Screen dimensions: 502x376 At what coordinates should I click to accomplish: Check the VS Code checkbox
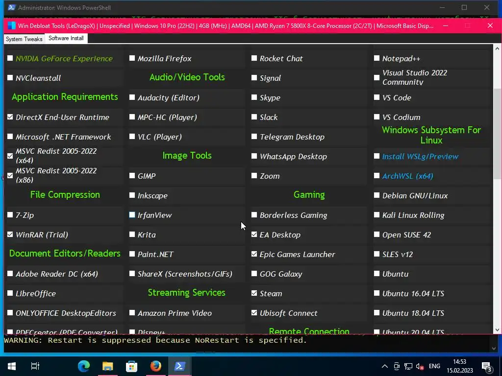click(x=377, y=97)
